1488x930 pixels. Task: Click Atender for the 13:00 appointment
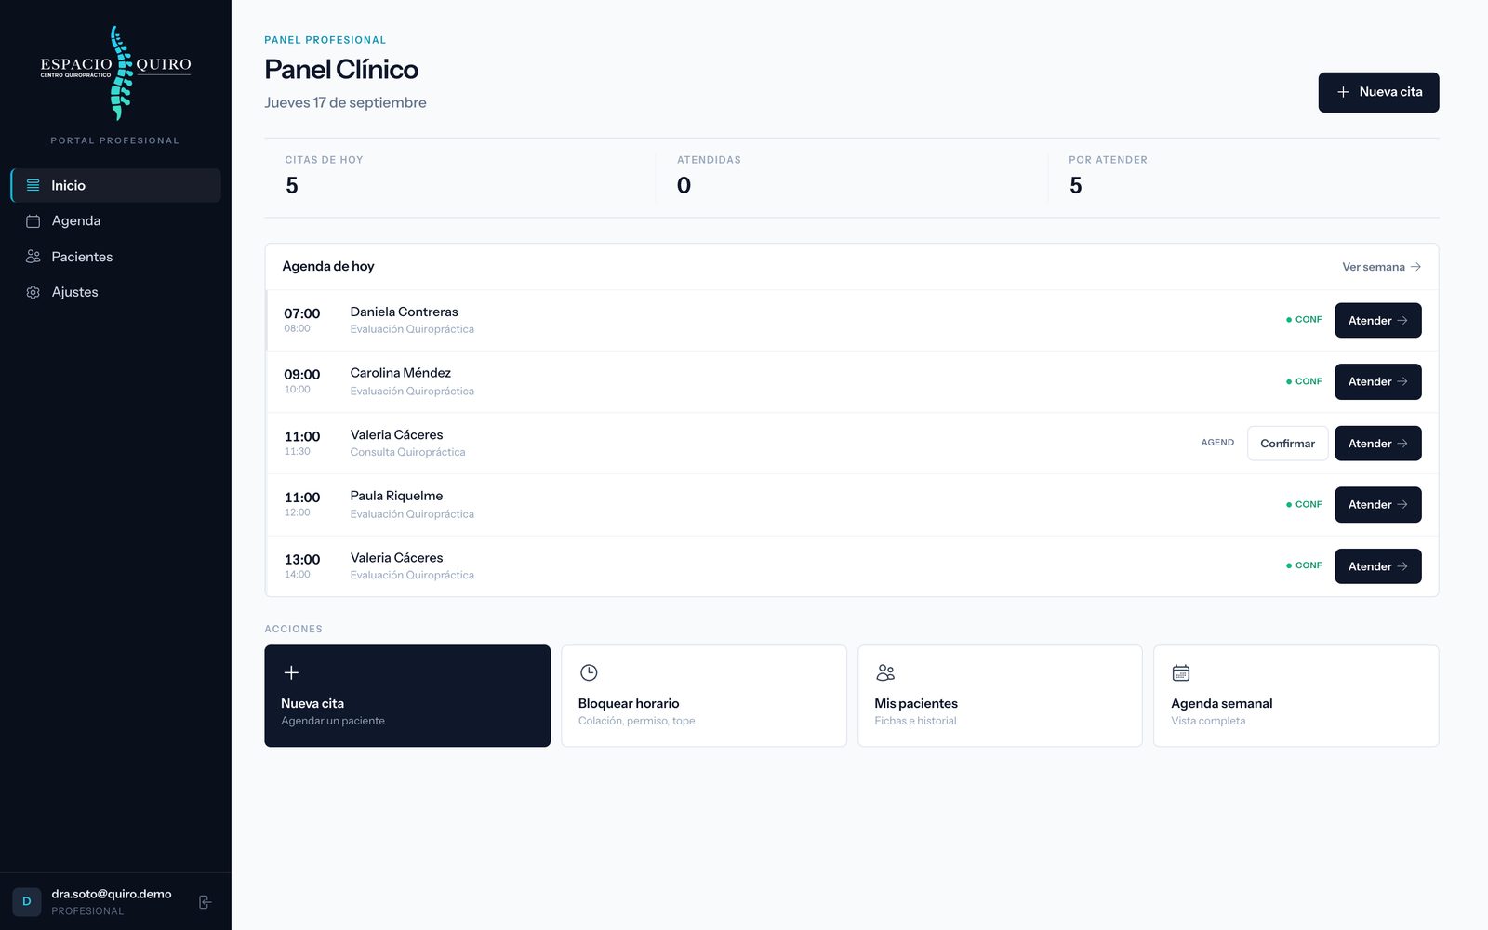click(x=1377, y=566)
